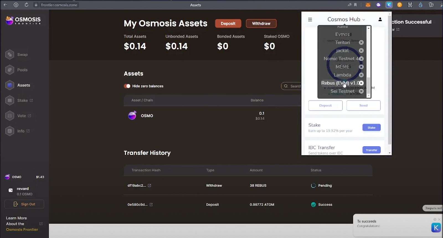Viewport: 443px width, 238px height.
Task: Open the Assets page from sidebar
Action: pyautogui.click(x=18, y=85)
